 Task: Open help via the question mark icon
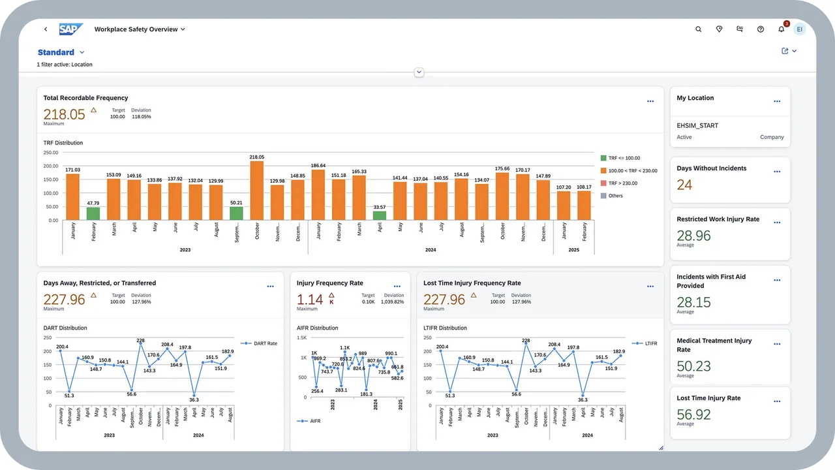(x=761, y=29)
